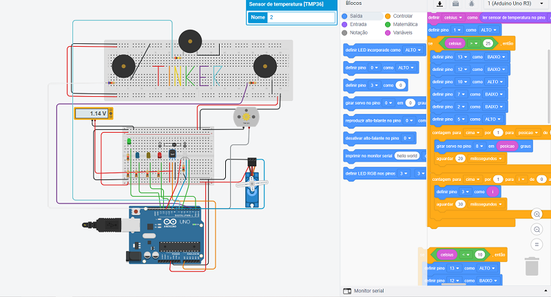Open the greater-than operator dropdown
Screen dimensions: 551x297
tap(474, 44)
